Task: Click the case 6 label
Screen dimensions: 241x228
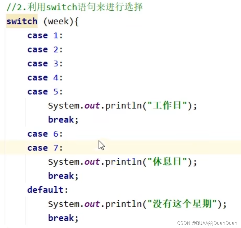Action: [44, 134]
